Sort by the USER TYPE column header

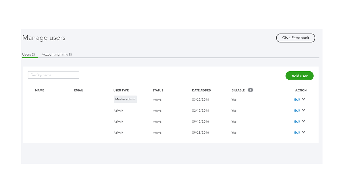point(121,91)
